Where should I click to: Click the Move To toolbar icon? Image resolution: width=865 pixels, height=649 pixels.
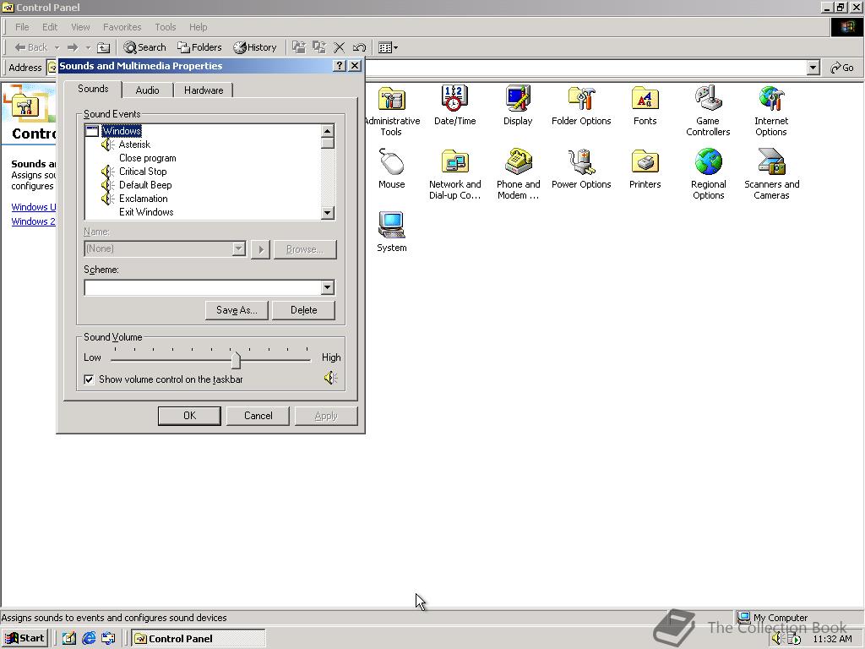click(299, 47)
